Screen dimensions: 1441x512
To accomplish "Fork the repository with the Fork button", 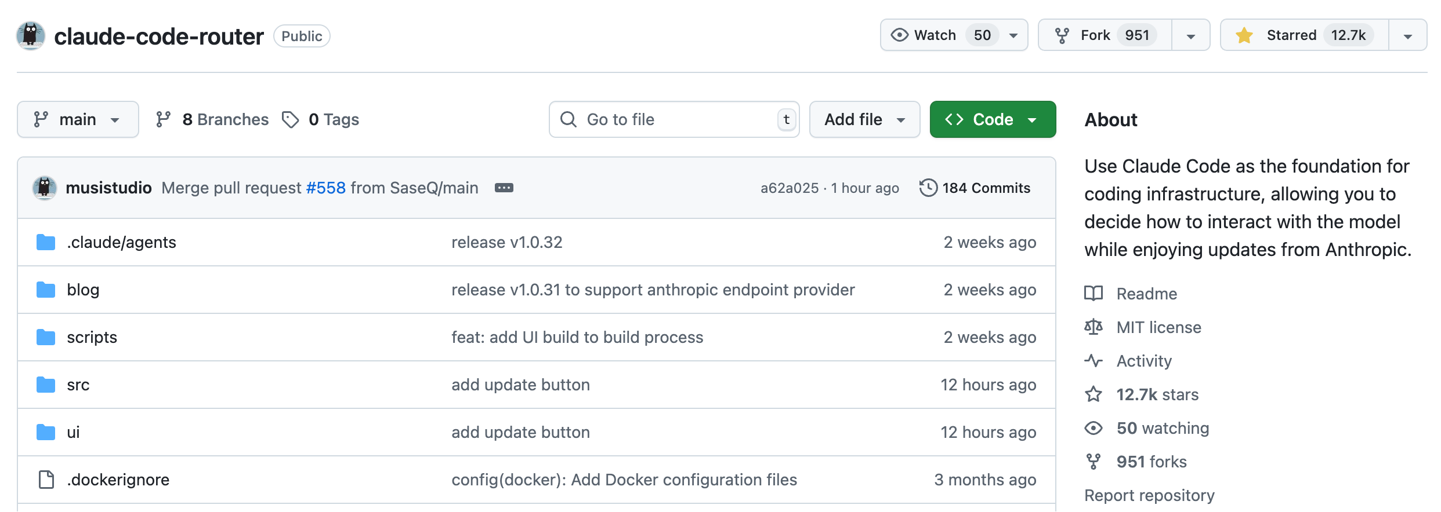I will click(x=1105, y=35).
